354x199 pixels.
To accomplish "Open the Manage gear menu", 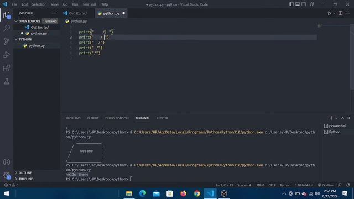I will (7, 175).
